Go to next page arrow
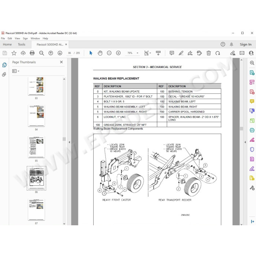This screenshot has height=256, width=256. (60, 53)
